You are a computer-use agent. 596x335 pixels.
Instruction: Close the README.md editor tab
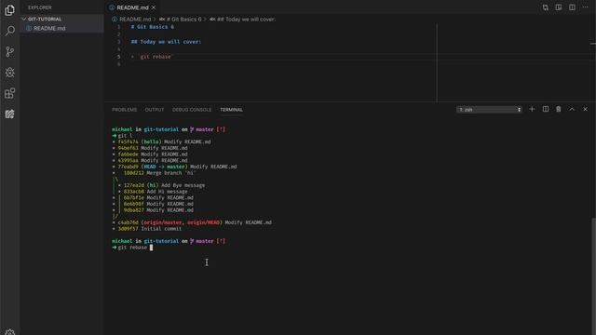pos(154,7)
